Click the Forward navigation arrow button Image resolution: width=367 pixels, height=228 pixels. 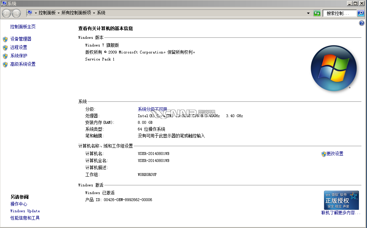16,13
